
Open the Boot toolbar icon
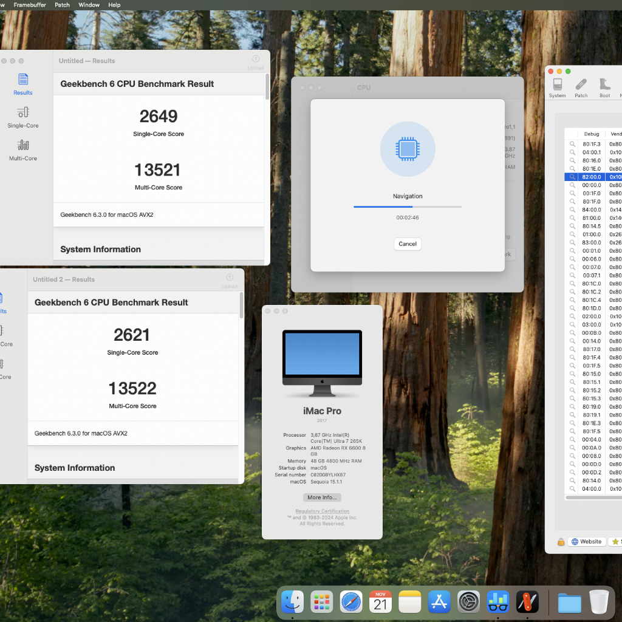tap(604, 87)
